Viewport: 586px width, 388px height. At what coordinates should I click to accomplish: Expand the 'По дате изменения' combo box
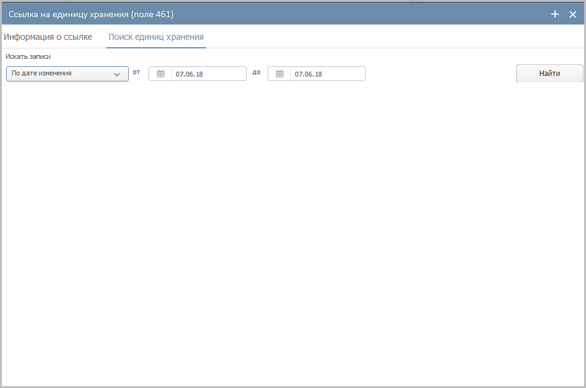pos(61,74)
